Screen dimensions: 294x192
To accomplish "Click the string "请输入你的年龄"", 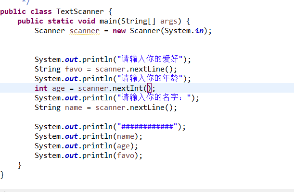I will point(150,79).
